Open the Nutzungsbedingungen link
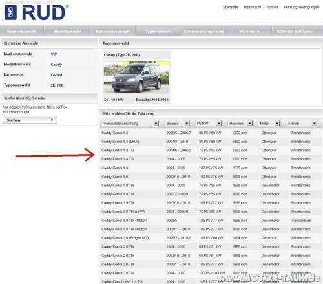The width and height of the screenshot is (323, 284). pyautogui.click(x=302, y=7)
